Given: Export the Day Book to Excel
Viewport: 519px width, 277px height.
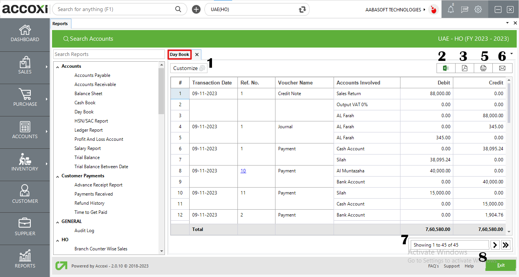Looking at the screenshot, I should 445,68.
